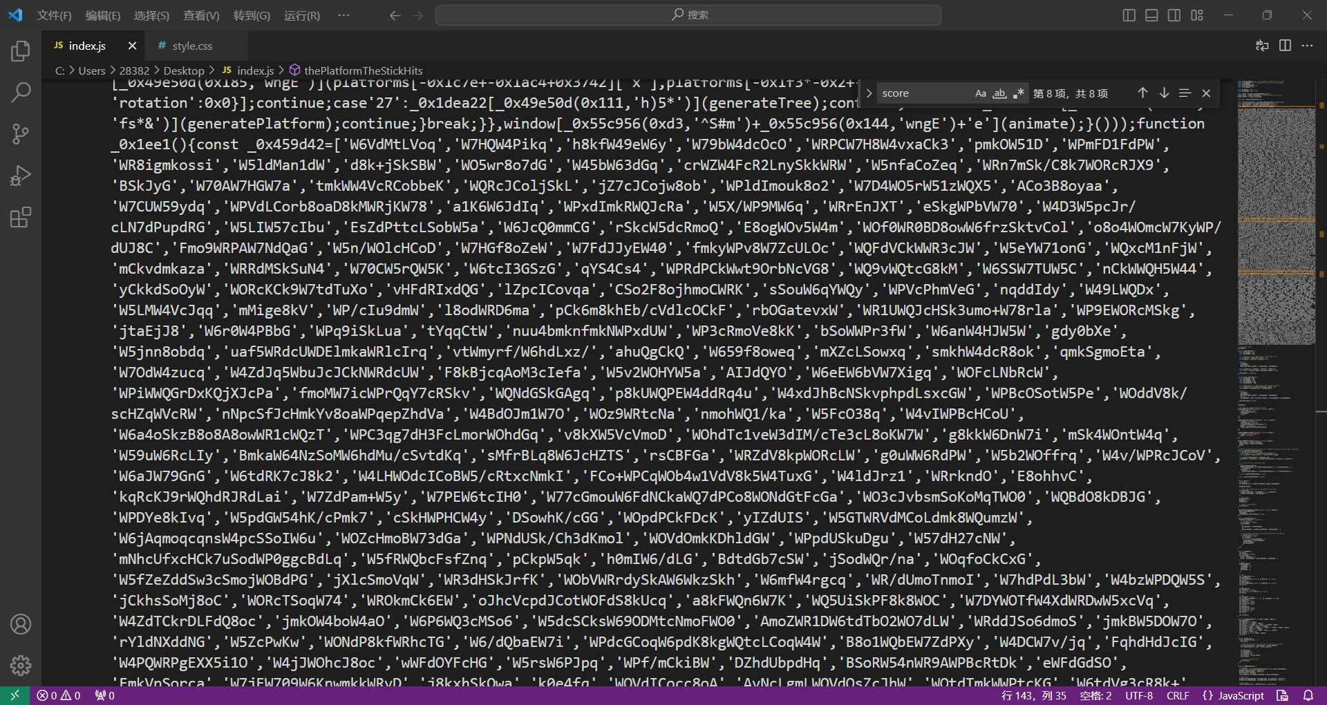This screenshot has height=705, width=1327.
Task: Split the editor to the right
Action: tap(1285, 46)
